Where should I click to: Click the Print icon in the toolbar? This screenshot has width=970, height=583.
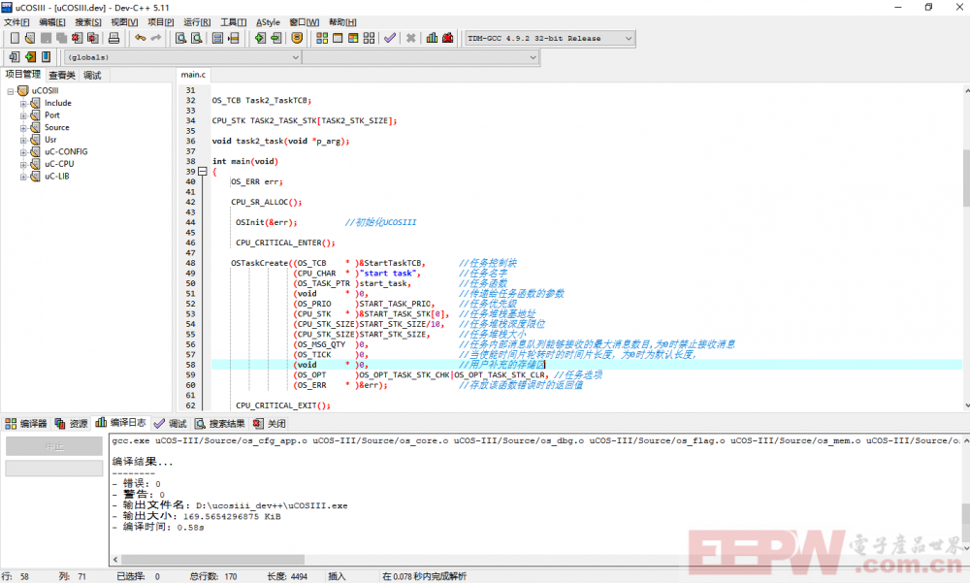113,39
